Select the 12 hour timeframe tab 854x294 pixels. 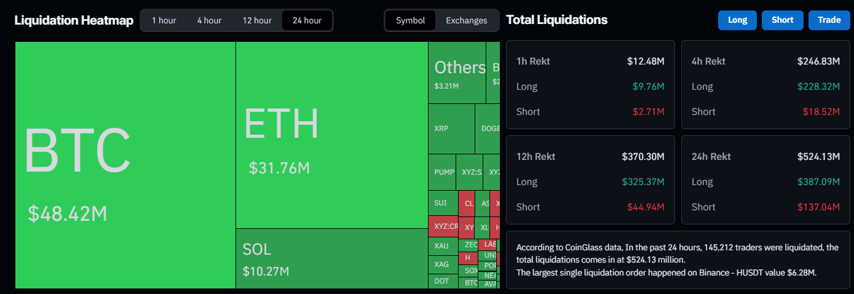pyautogui.click(x=257, y=20)
